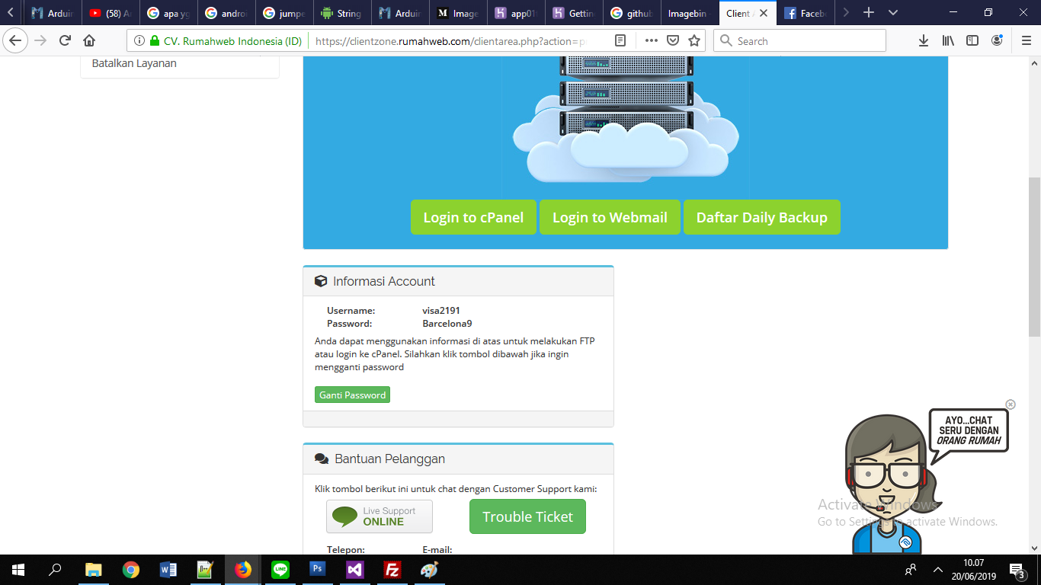Open Paint from taskbar

tap(430, 570)
